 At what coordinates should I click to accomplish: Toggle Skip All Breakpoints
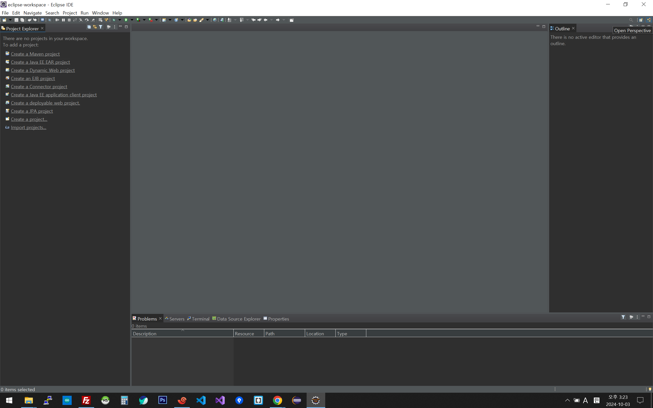pyautogui.click(x=50, y=20)
